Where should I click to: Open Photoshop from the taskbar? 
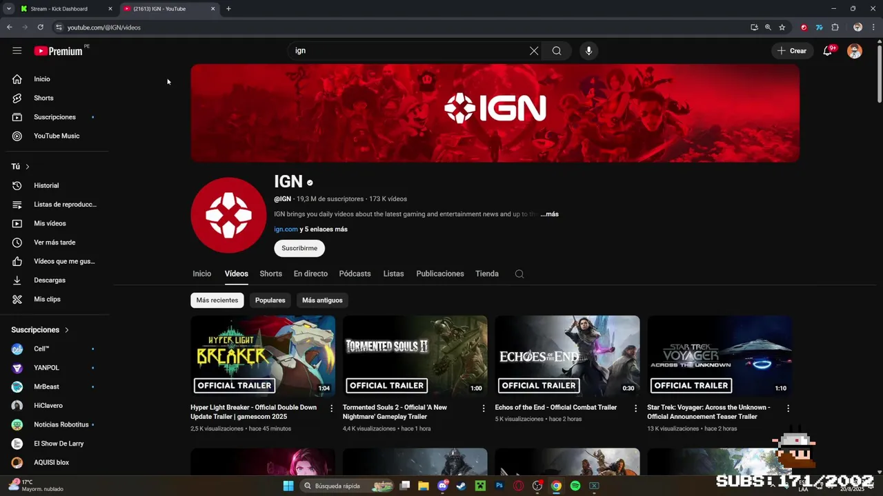pos(499,486)
